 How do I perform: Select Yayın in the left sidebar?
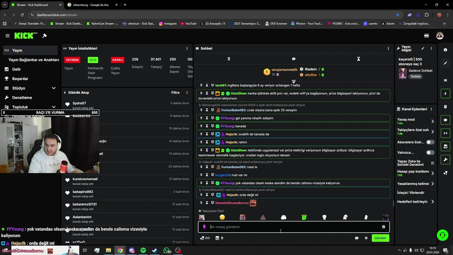click(30, 50)
